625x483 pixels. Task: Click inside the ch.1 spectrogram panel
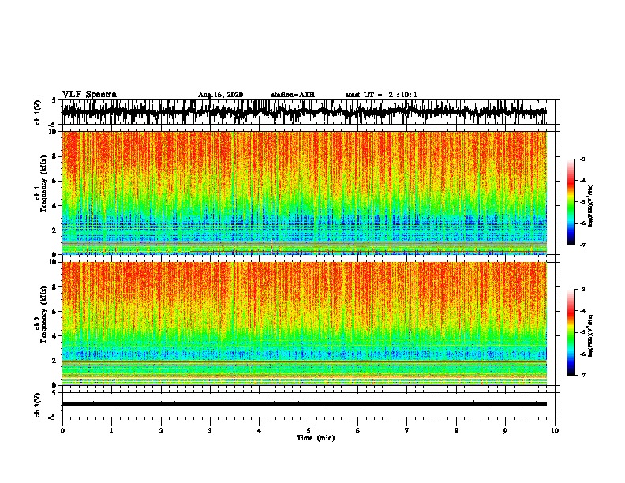304,193
